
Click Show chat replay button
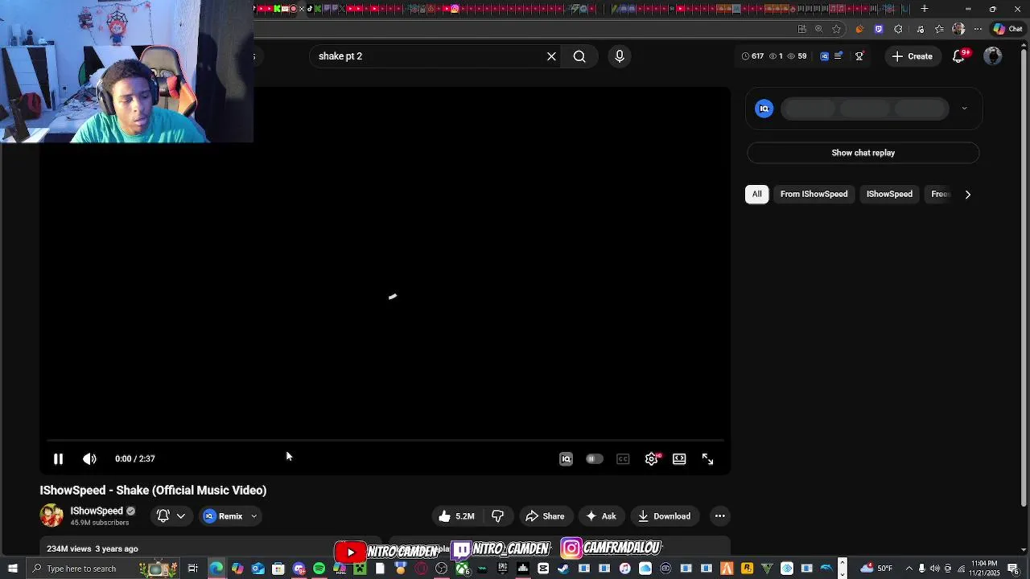(x=863, y=153)
